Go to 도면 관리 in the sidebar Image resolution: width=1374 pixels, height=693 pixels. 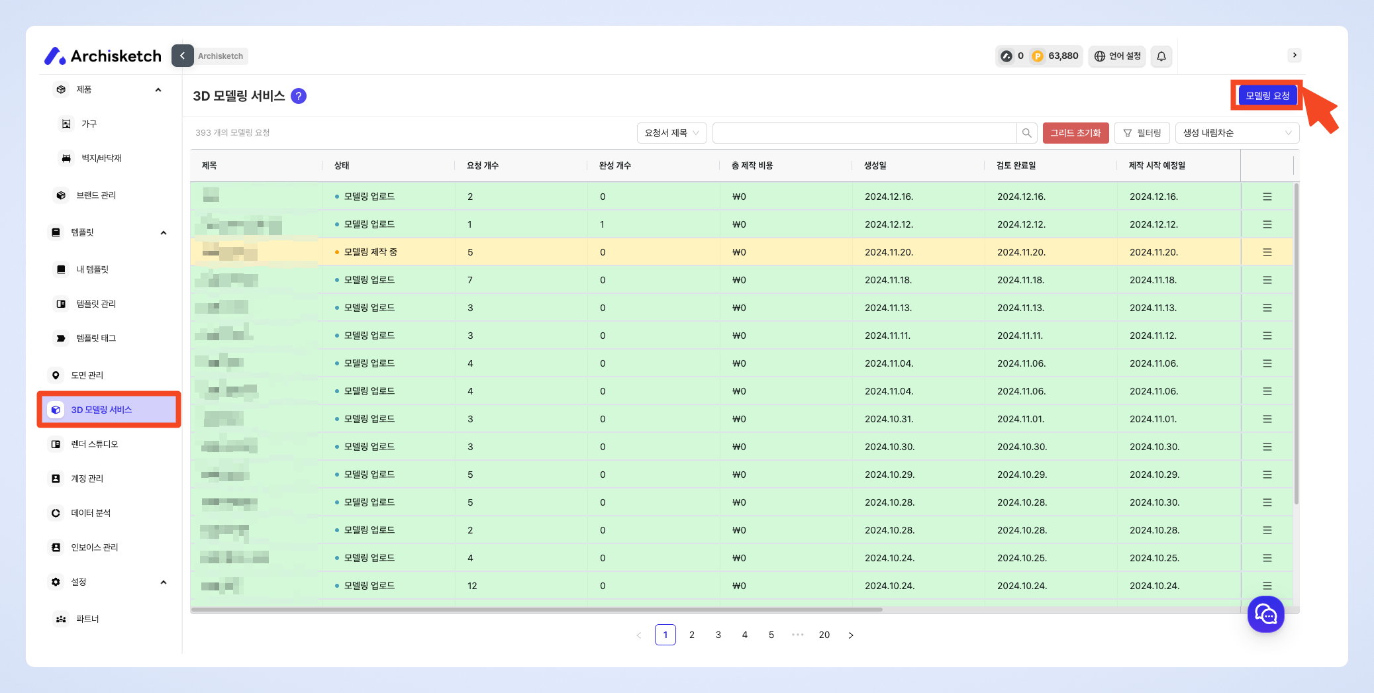tap(87, 375)
